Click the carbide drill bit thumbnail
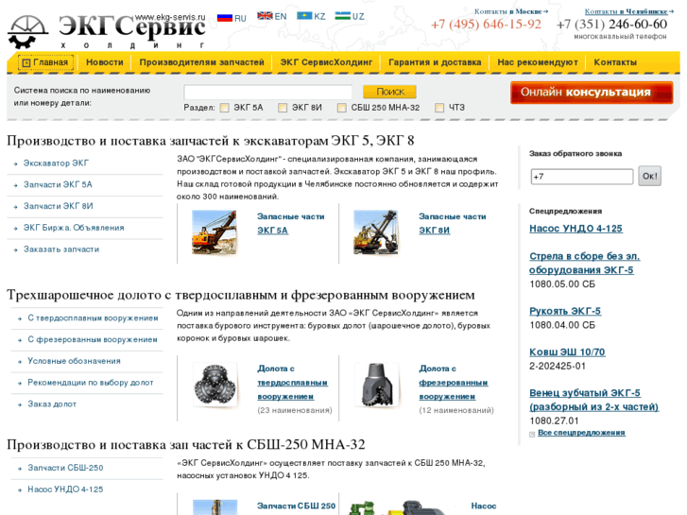The width and height of the screenshot is (687, 515). pos(215,385)
